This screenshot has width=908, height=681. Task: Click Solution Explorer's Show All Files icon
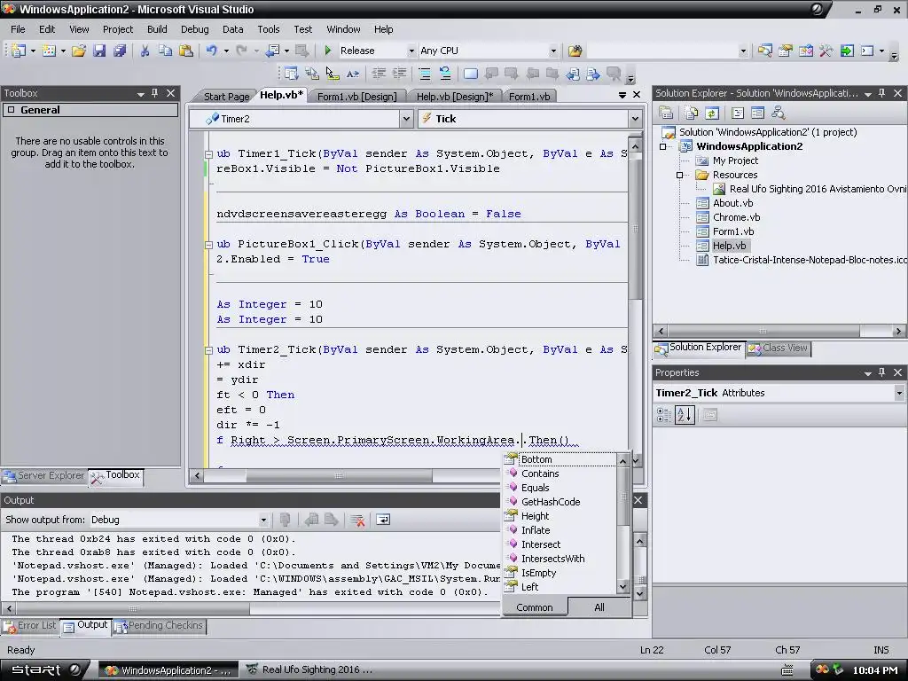point(692,113)
